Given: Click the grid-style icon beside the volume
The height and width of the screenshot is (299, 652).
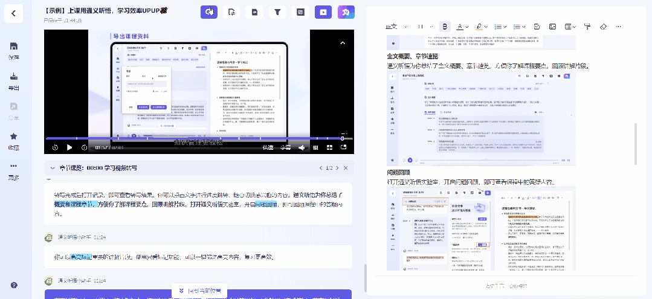Looking at the screenshot, I should (315, 147).
